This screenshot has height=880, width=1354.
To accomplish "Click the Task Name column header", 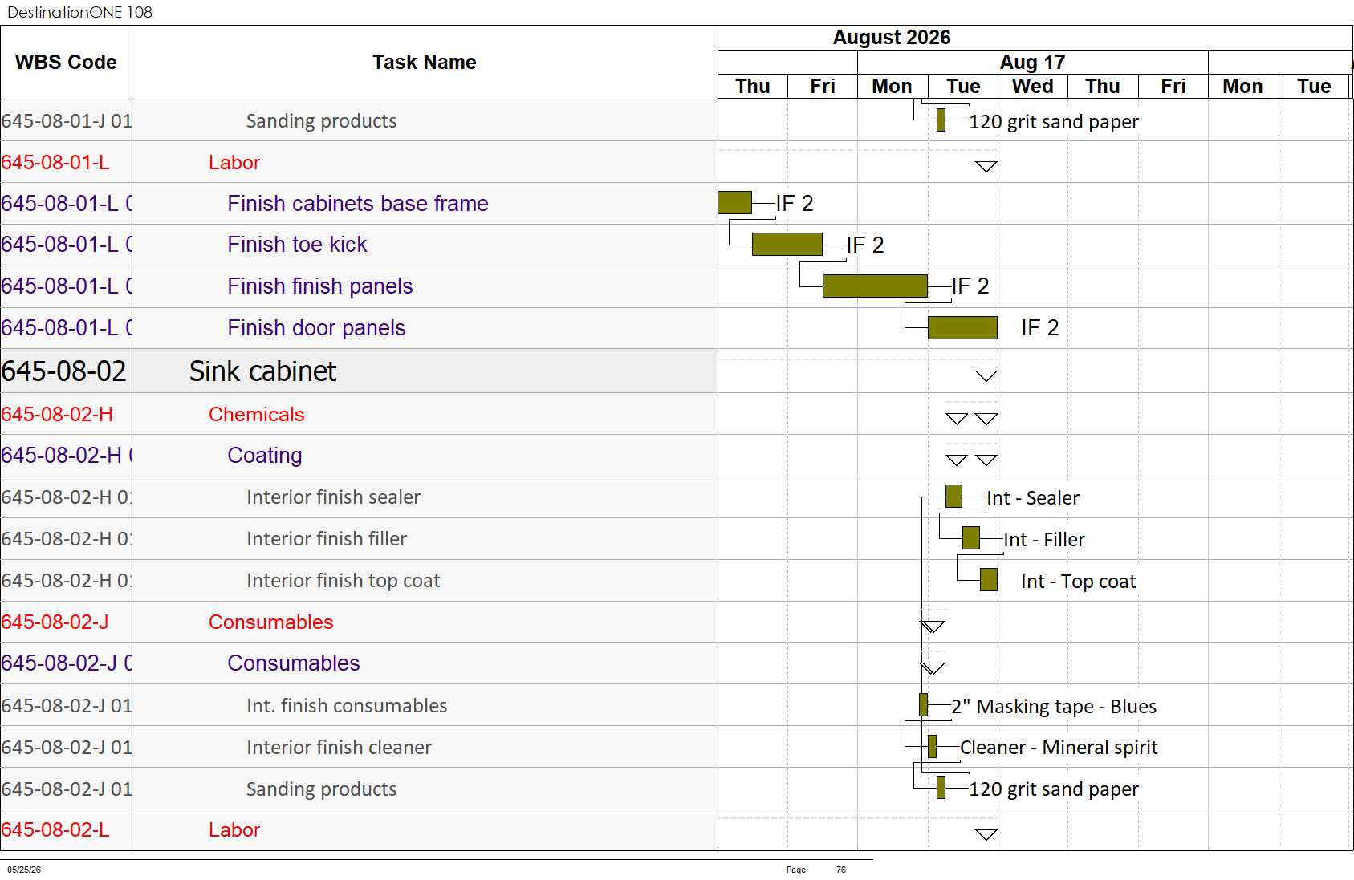I will (x=425, y=63).
